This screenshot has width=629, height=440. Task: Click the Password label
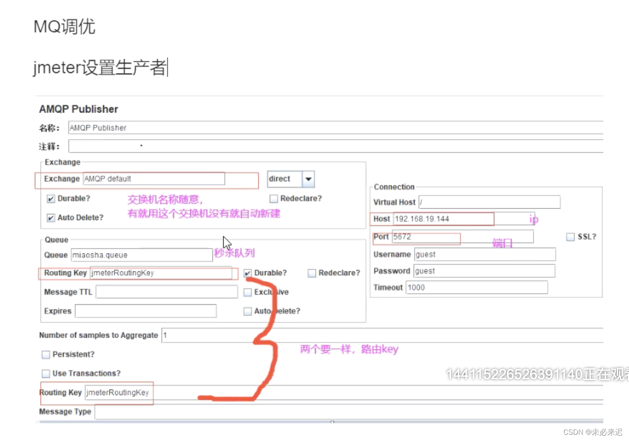(392, 271)
